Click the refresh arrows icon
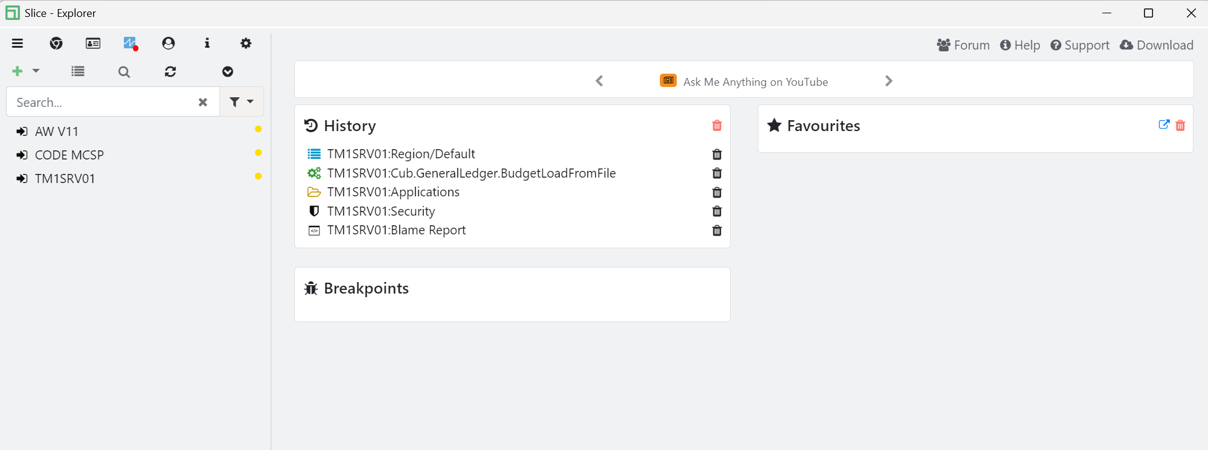The height and width of the screenshot is (450, 1208). 170,72
